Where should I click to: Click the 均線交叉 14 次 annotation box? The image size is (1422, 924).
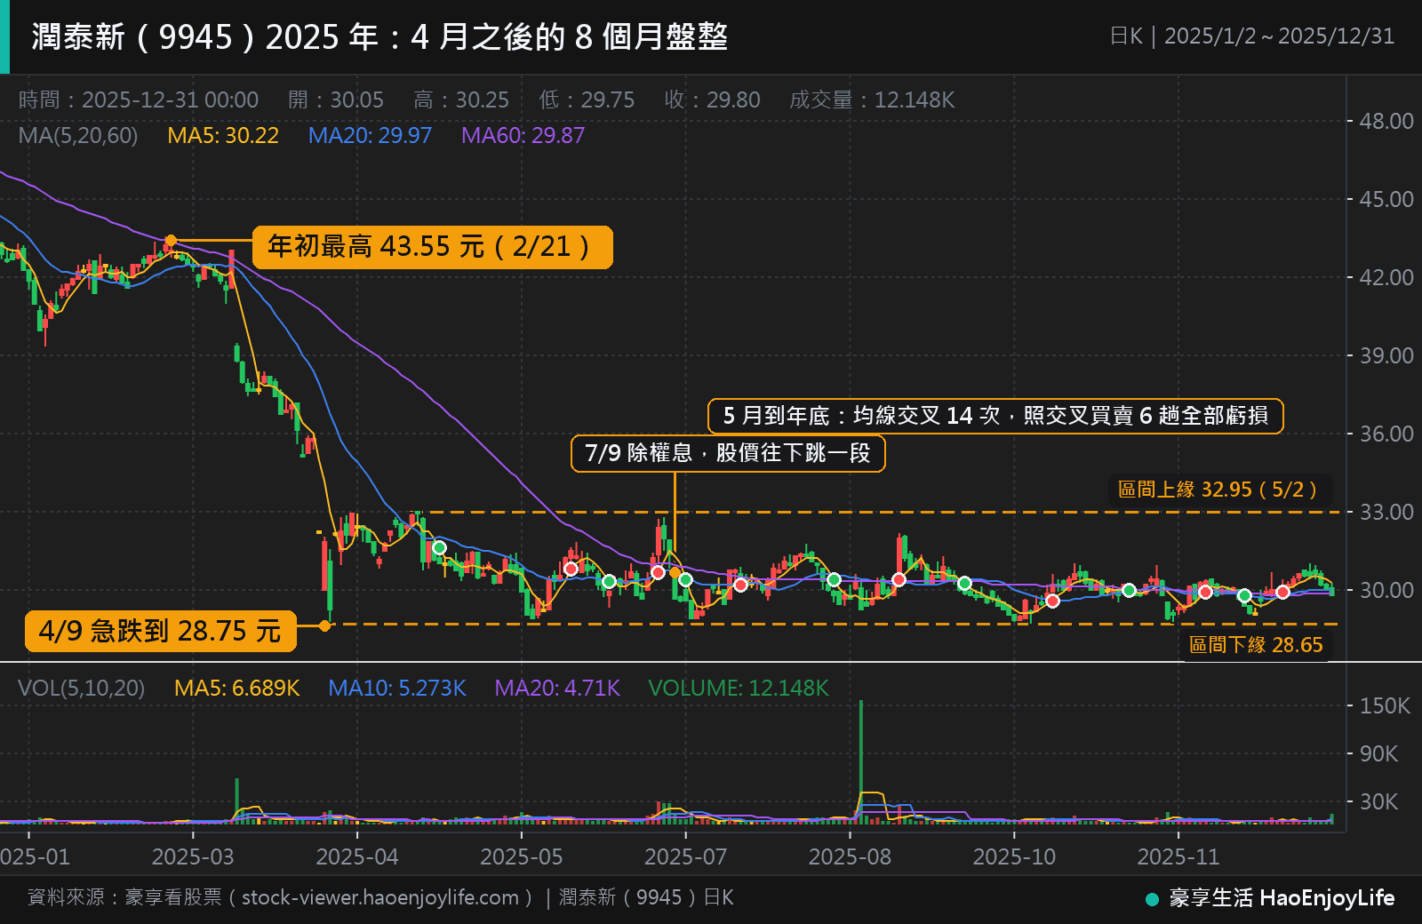(995, 416)
